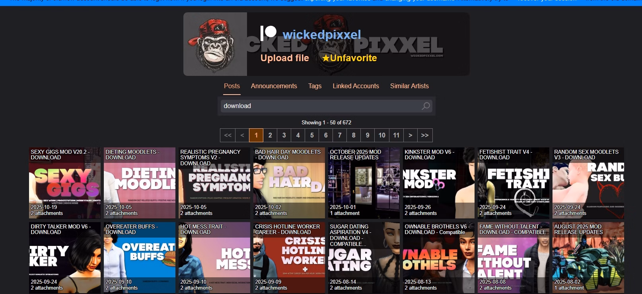The height and width of the screenshot is (294, 642).
Task: Open the August 2025 Mod Release Updates post
Action: [x=588, y=258]
